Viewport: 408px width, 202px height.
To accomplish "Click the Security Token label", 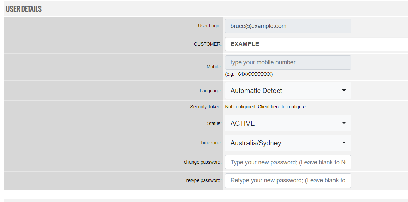I will pos(206,107).
